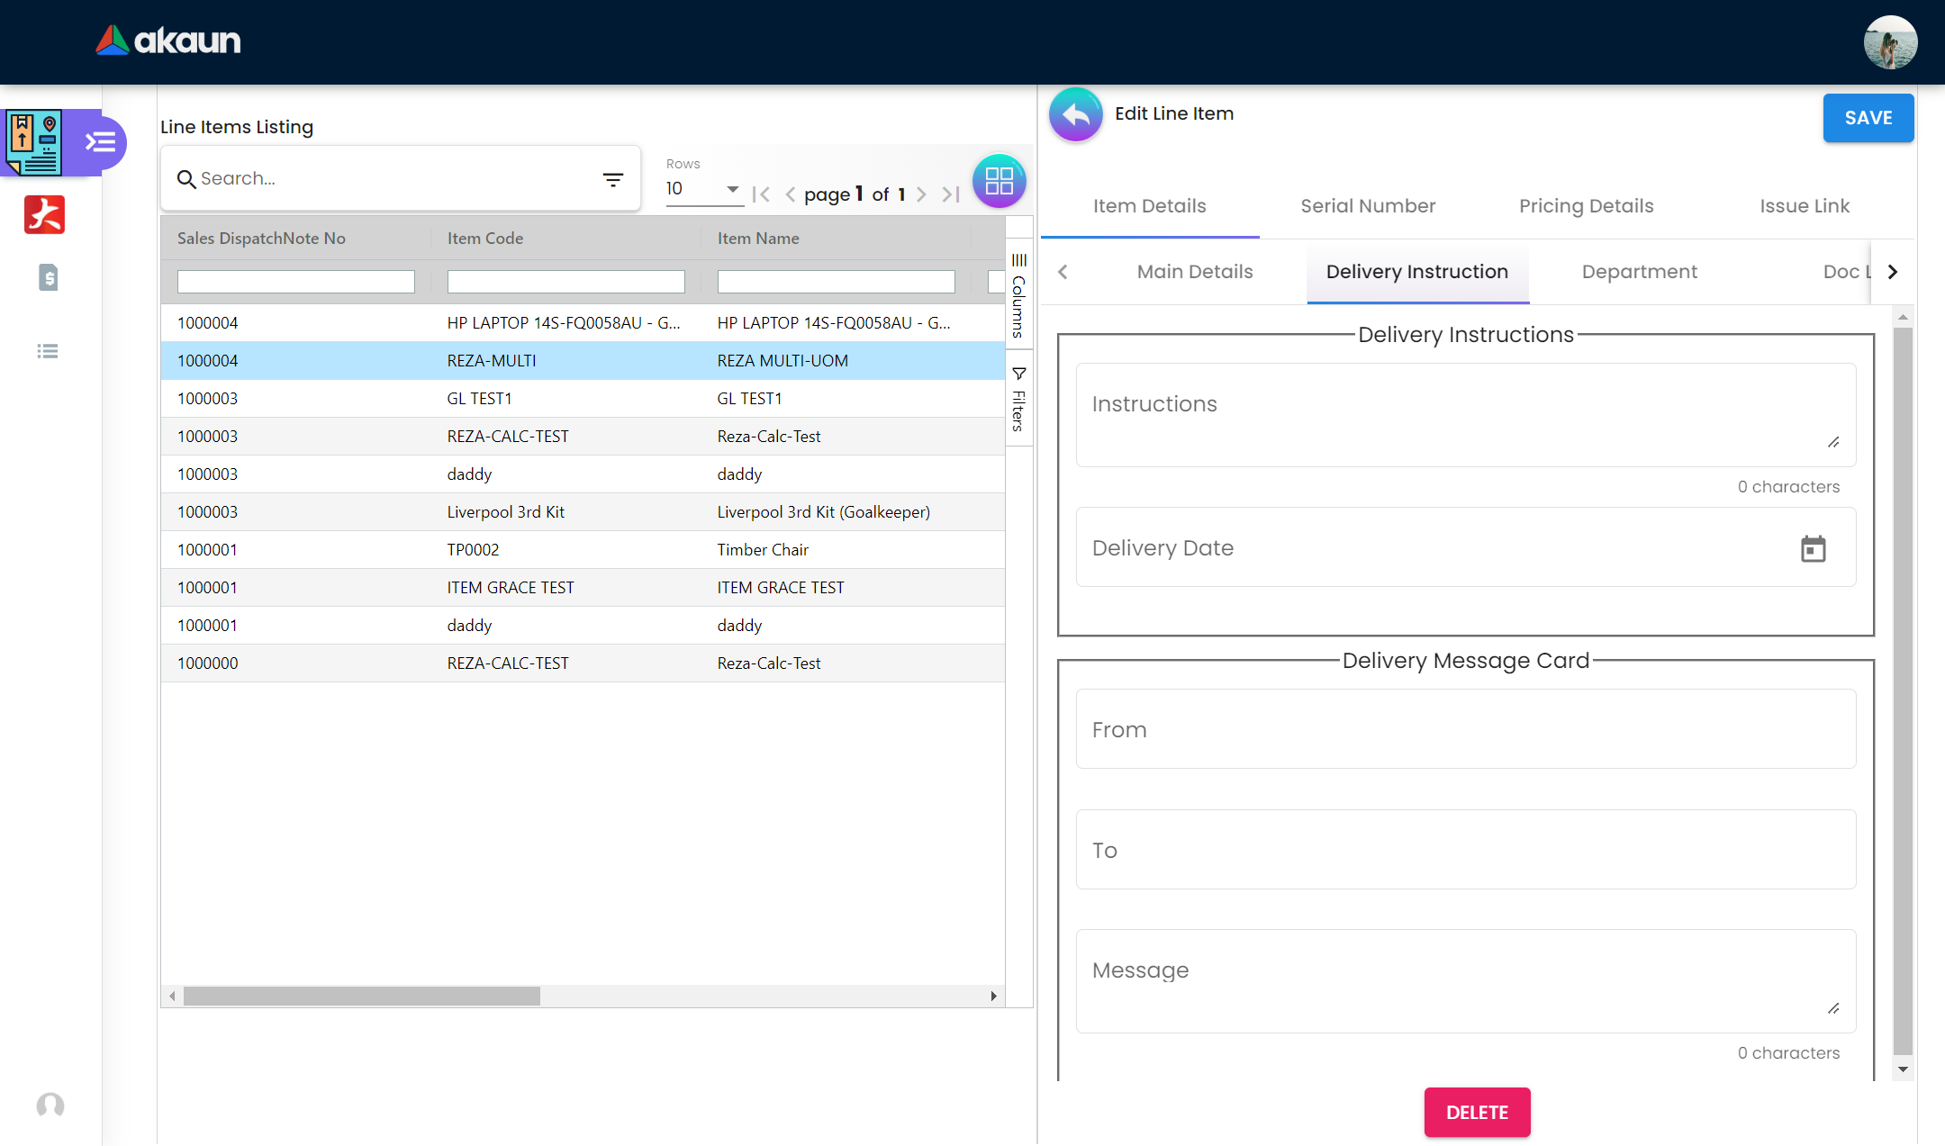The height and width of the screenshot is (1146, 1945).
Task: Click the grid view toggle icon
Action: pos(999,181)
